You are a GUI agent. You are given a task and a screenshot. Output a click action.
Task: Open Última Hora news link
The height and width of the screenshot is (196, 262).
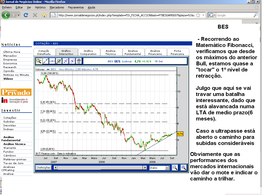pyautogui.click(x=12, y=52)
